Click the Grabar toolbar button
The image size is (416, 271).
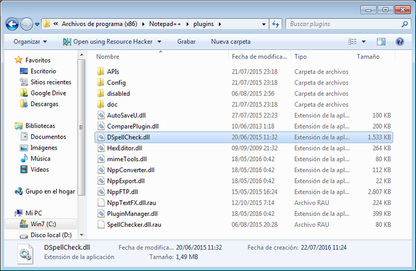click(x=187, y=42)
